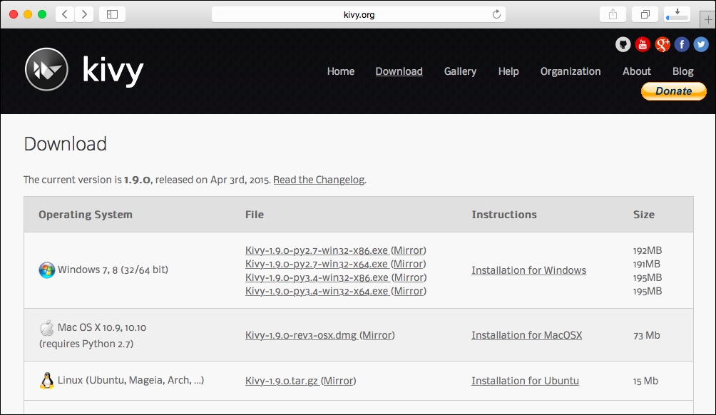
Task: Go back with Safari's back arrow
Action: (65, 14)
